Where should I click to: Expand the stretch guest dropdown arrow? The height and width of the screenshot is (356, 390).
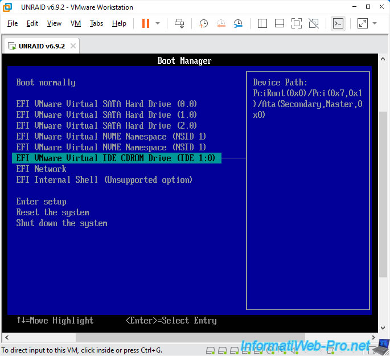pyautogui.click(x=375, y=23)
